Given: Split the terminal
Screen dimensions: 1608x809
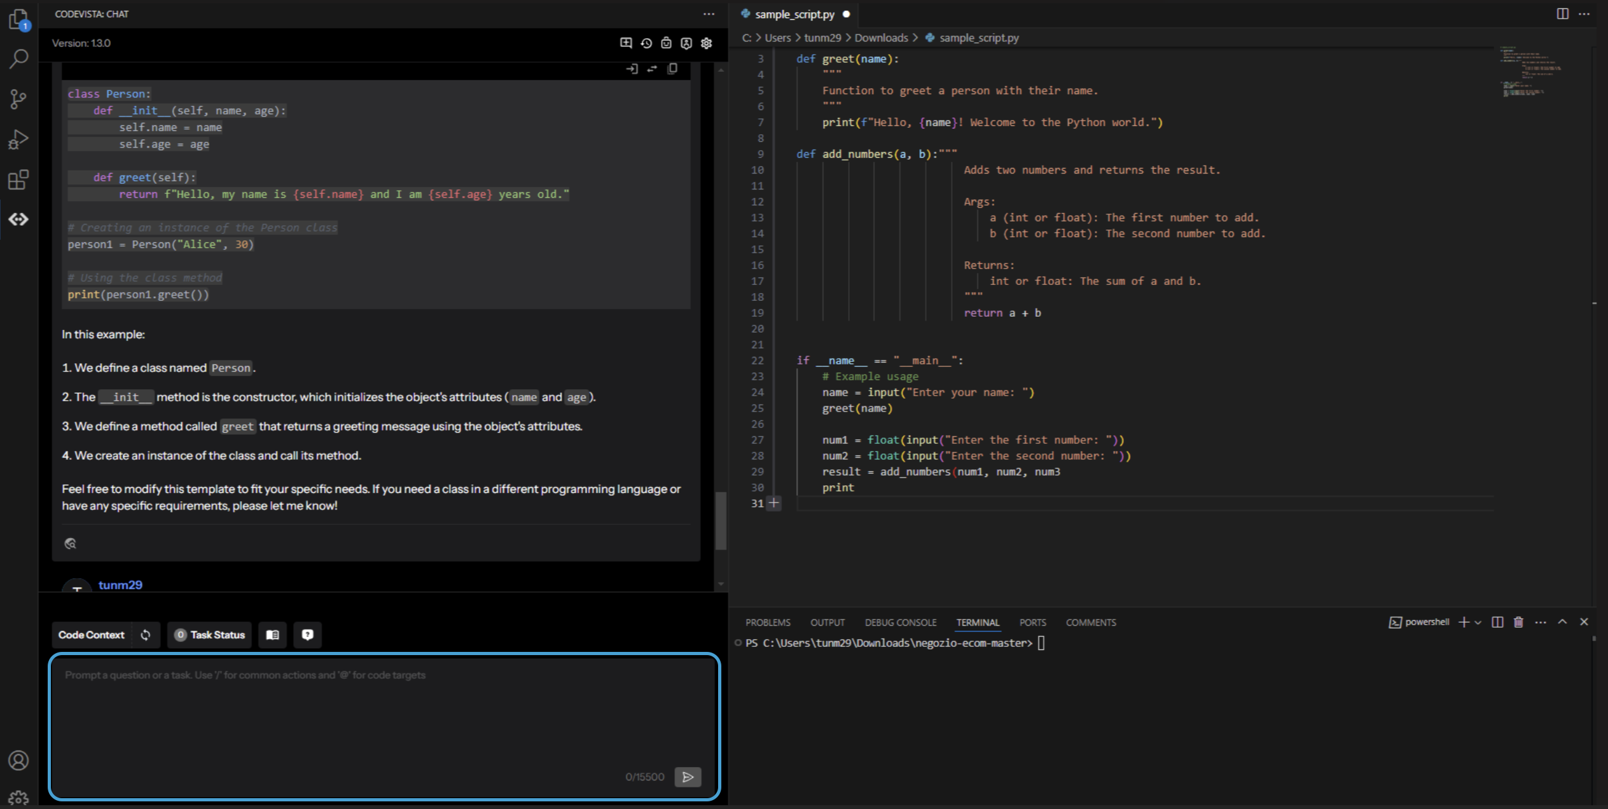Looking at the screenshot, I should coord(1497,622).
